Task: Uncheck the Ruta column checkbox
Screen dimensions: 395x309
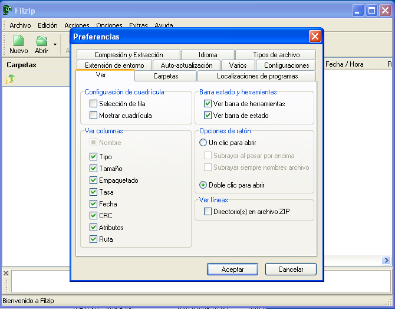Action: pyautogui.click(x=94, y=239)
